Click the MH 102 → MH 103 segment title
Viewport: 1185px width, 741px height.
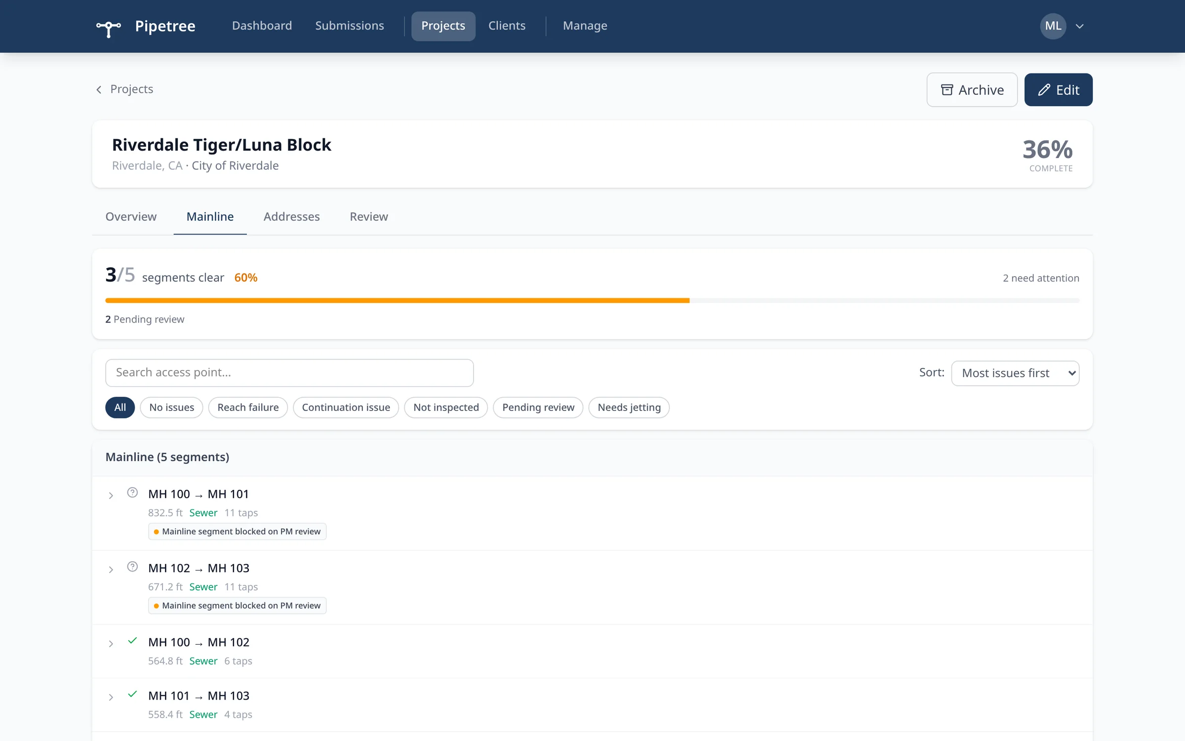coord(198,568)
